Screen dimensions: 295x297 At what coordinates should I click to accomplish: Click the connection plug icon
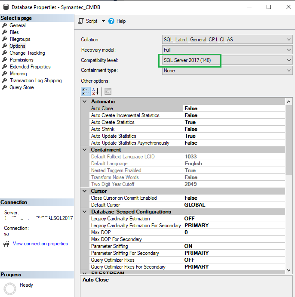pos(6,244)
